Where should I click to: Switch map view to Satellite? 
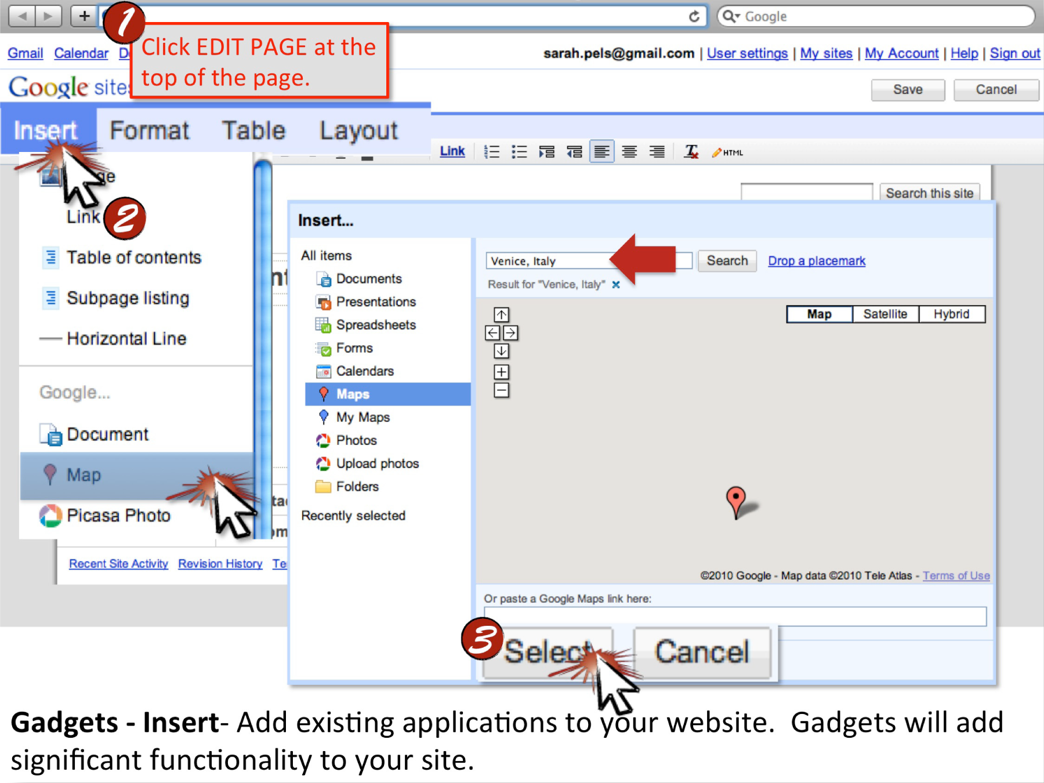885,314
